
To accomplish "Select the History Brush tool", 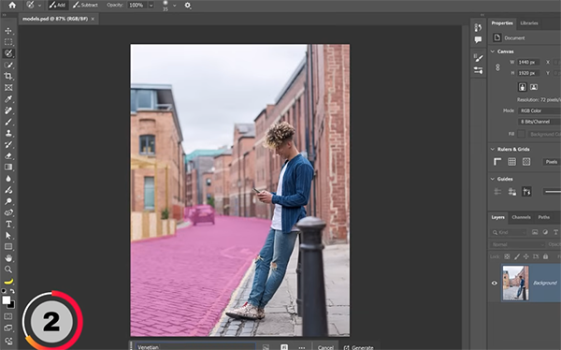I will click(x=8, y=144).
